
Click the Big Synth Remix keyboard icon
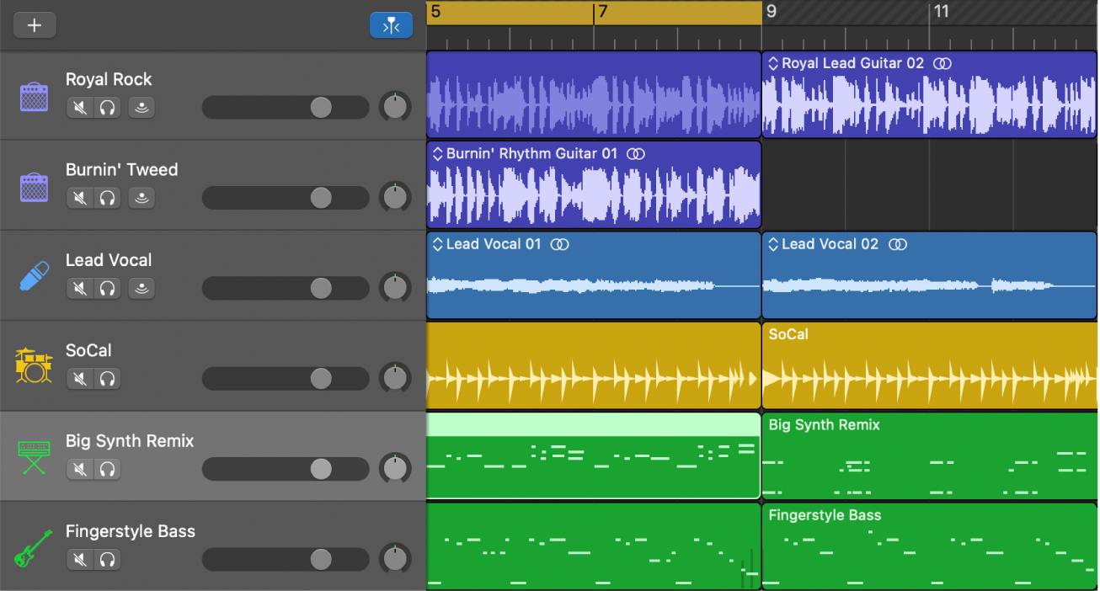click(35, 457)
